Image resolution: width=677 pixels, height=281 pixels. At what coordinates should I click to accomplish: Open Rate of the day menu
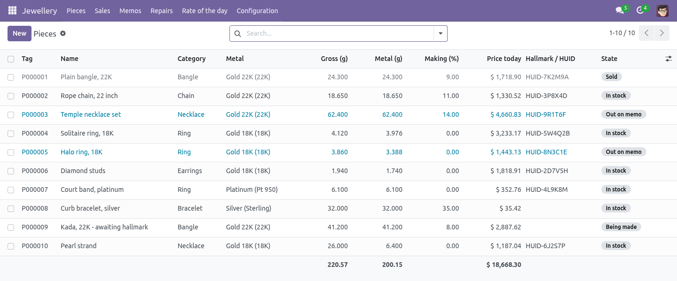205,10
